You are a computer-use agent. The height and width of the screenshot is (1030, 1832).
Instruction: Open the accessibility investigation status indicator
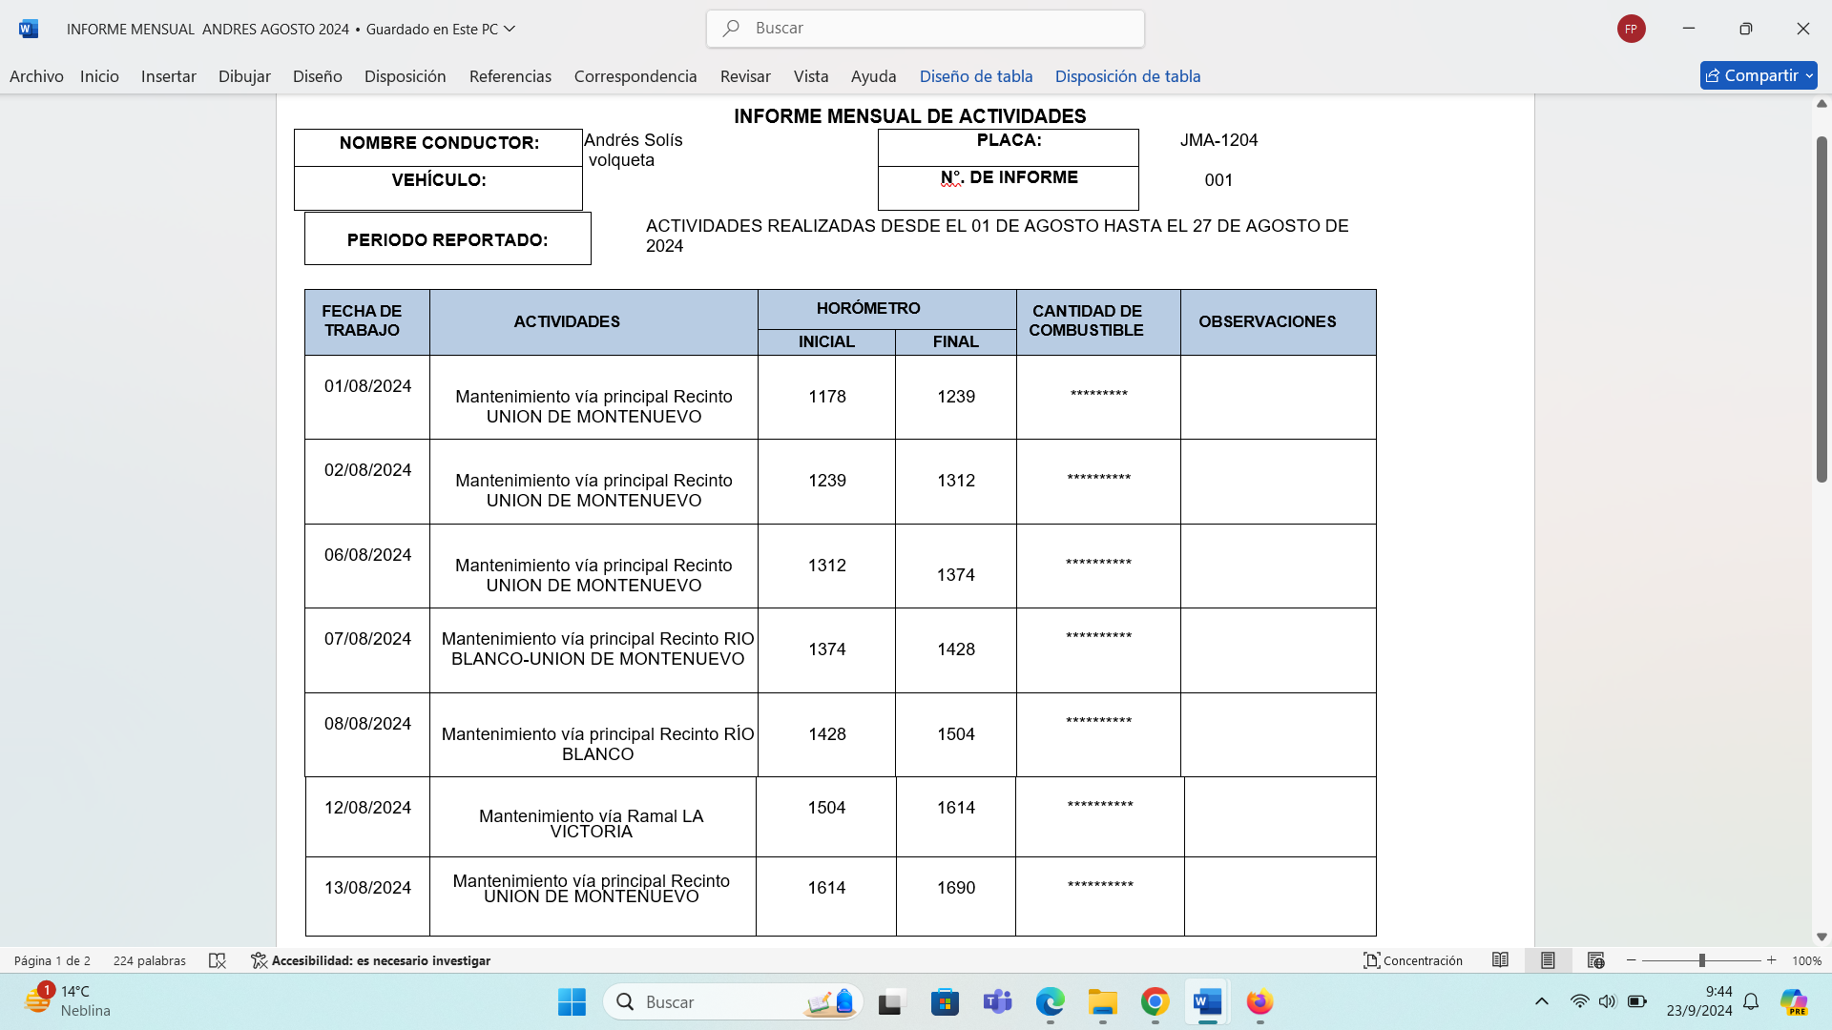click(370, 960)
